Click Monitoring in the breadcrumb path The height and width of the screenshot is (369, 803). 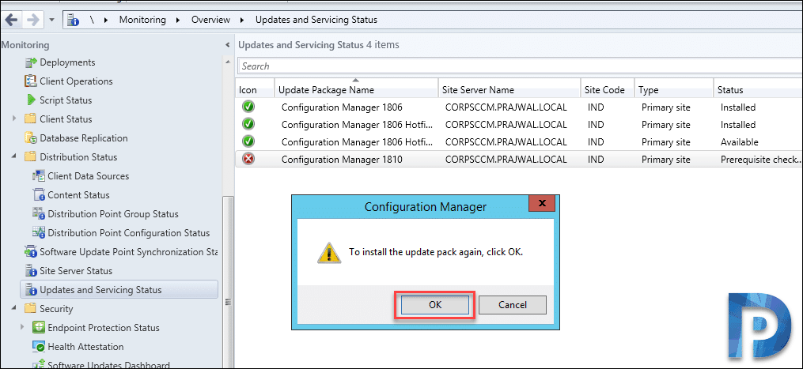tap(142, 20)
